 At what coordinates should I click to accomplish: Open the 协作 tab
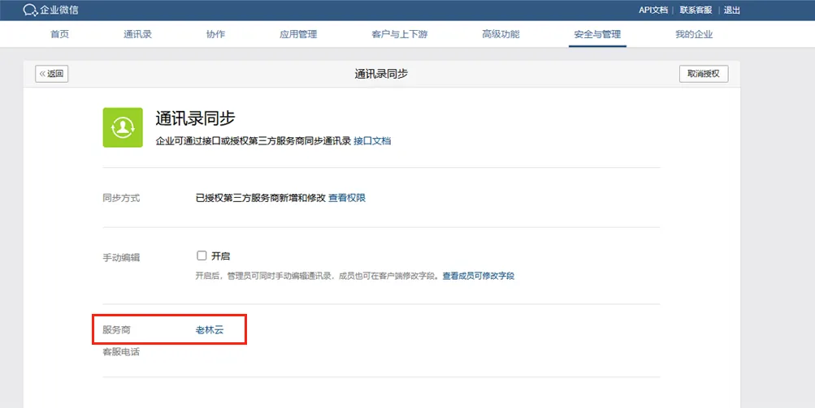[x=215, y=34]
